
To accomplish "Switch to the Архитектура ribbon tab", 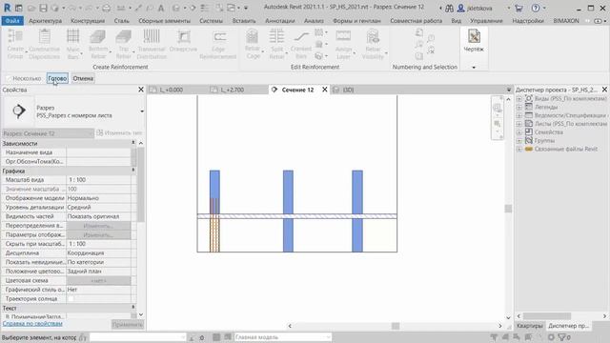I will click(45, 21).
